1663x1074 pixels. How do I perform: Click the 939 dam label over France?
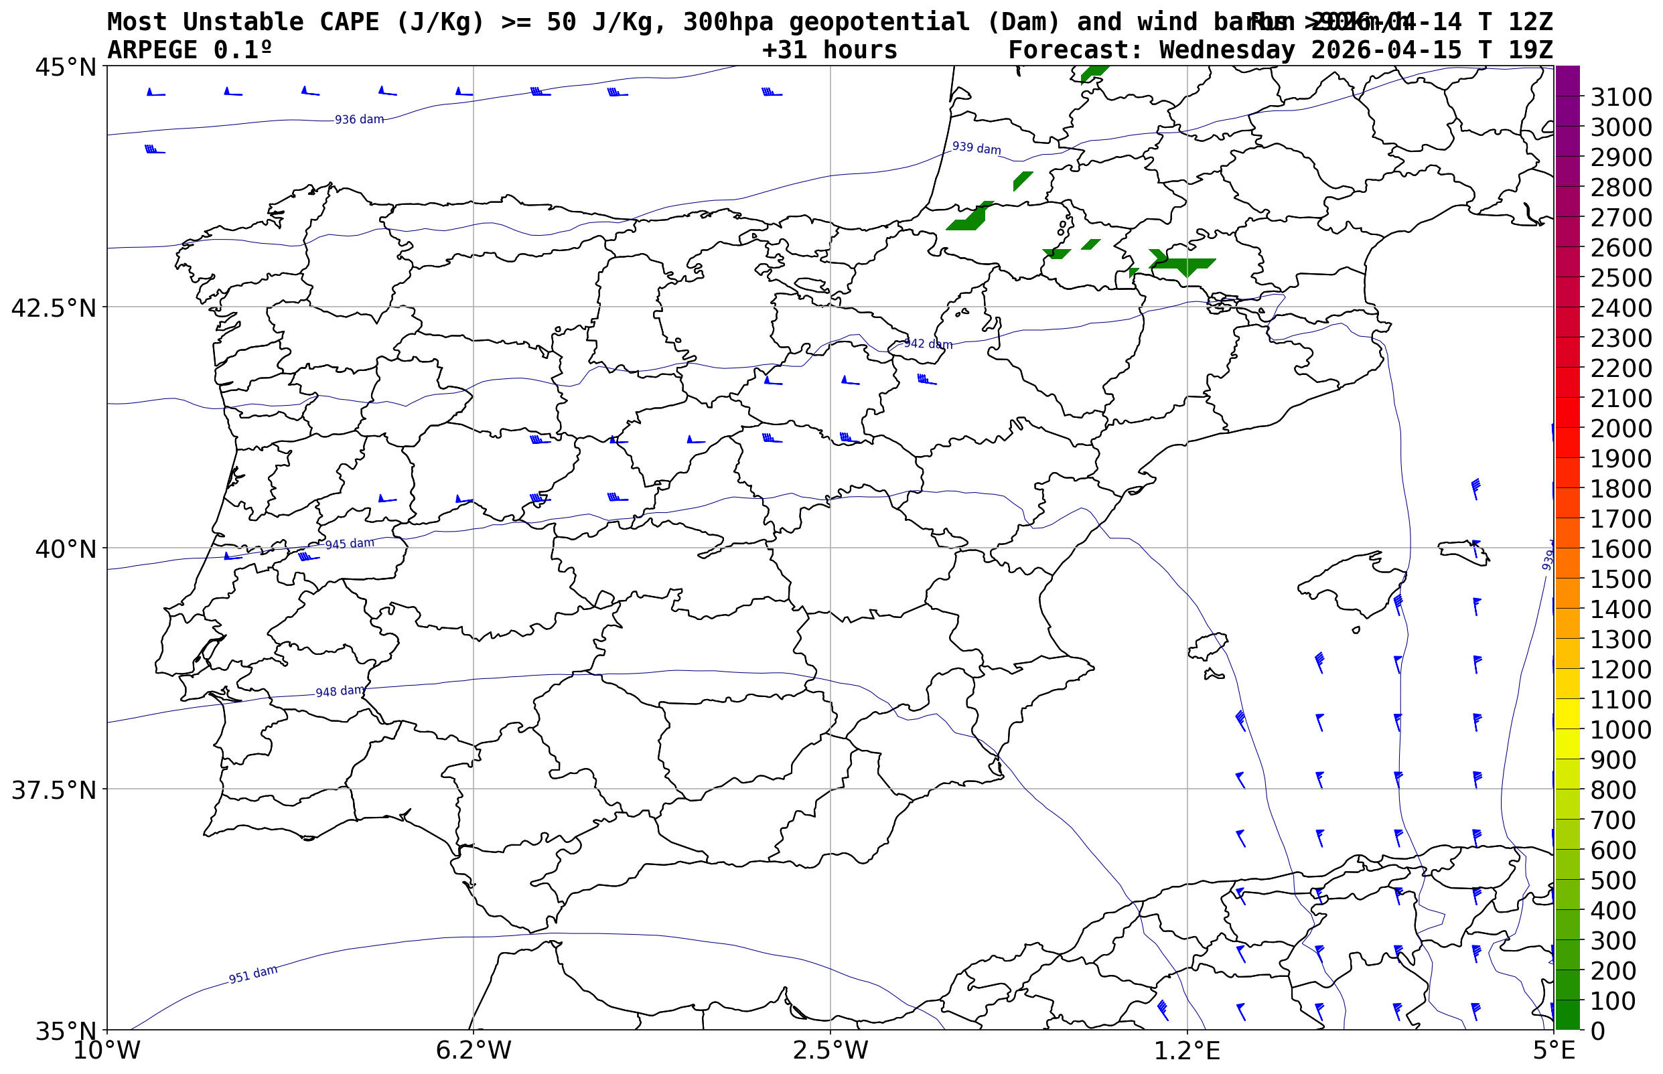tap(976, 149)
